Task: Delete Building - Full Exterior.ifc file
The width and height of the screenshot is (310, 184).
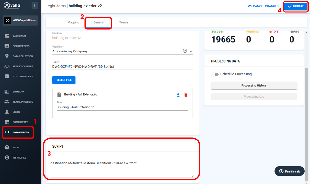Action: point(185,95)
